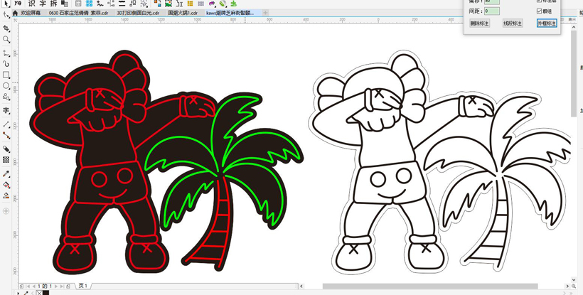
Task: Select the Rectangle tool
Action: (x=6, y=75)
